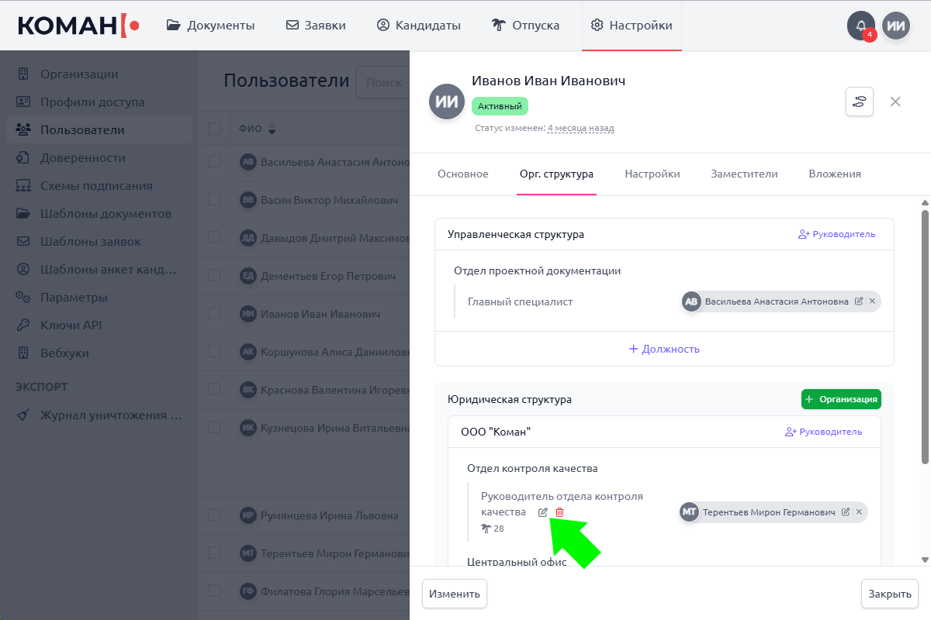Add Руководитель to Управленческая структура

[x=836, y=234]
